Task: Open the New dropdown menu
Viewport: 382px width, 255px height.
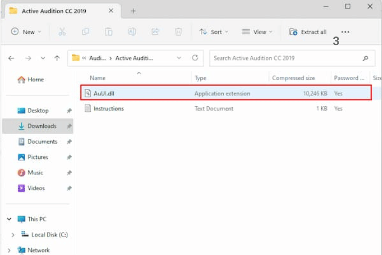Action: 26,32
